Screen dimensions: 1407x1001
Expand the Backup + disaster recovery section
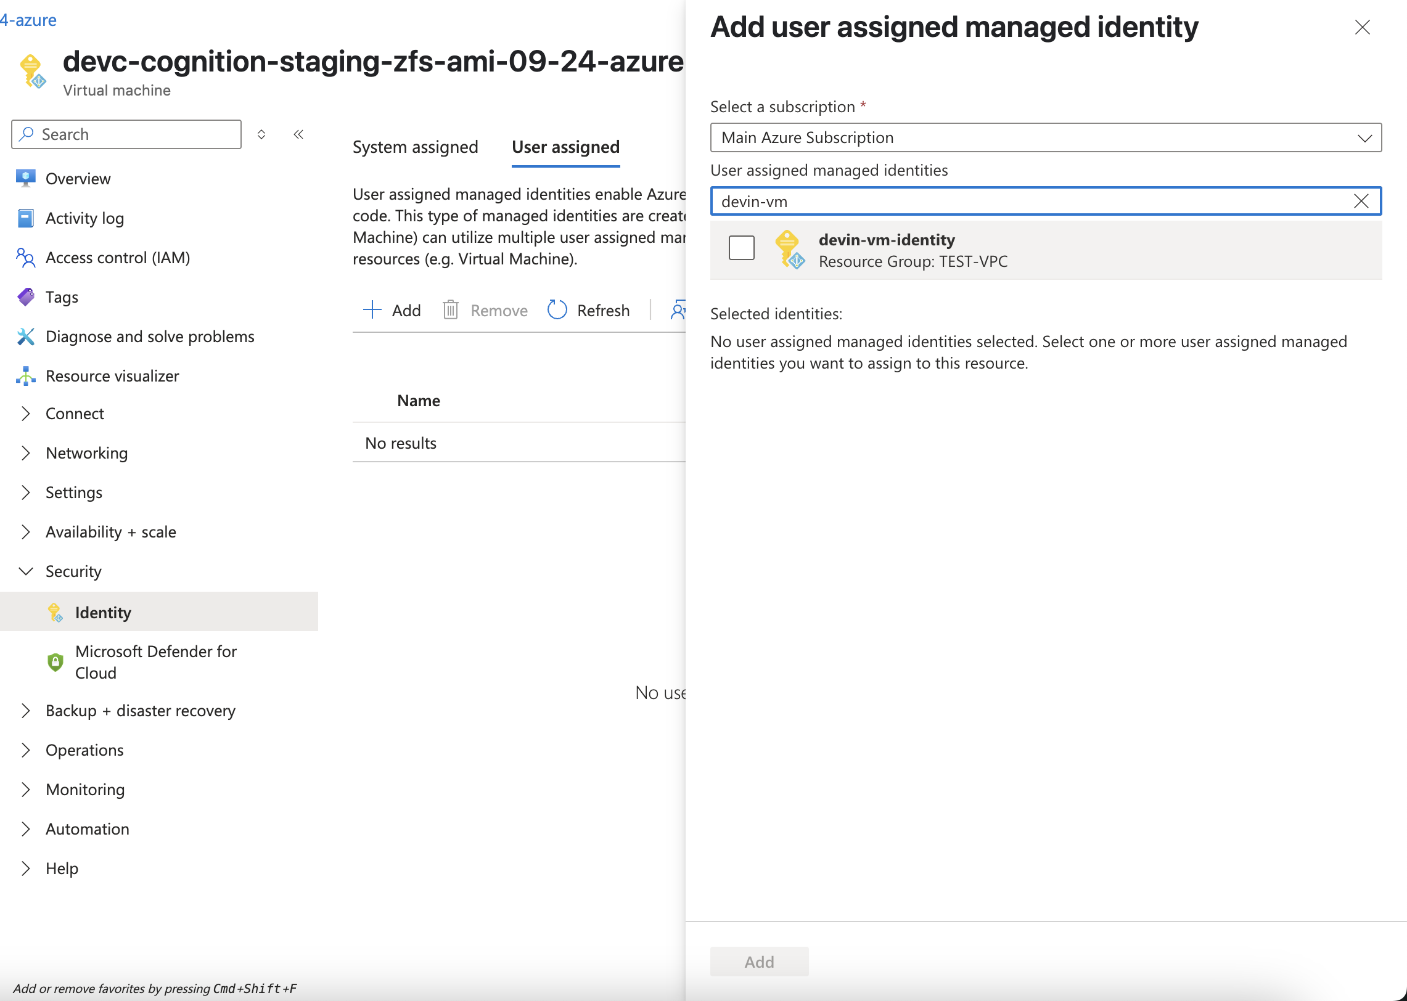25,711
